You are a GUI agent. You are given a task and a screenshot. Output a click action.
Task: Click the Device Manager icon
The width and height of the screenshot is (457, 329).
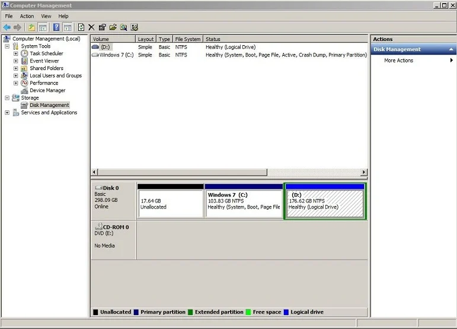pos(24,90)
